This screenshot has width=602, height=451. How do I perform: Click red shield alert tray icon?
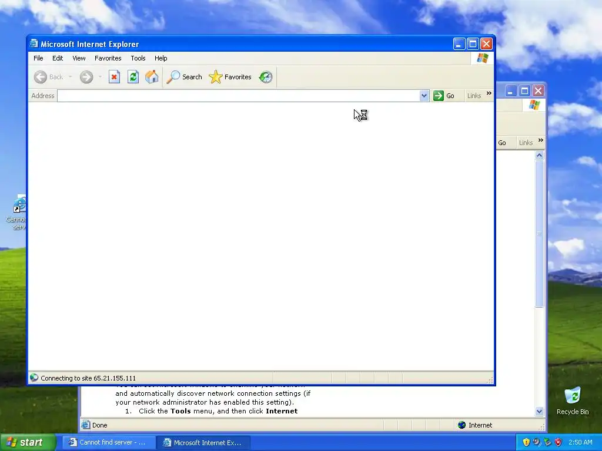tap(558, 442)
